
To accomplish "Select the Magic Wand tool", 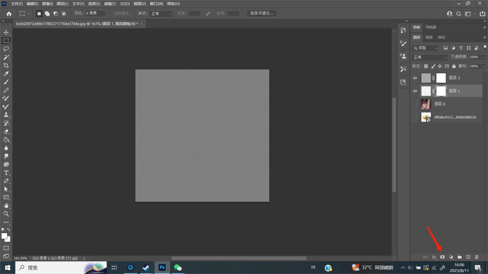I will click(6, 57).
